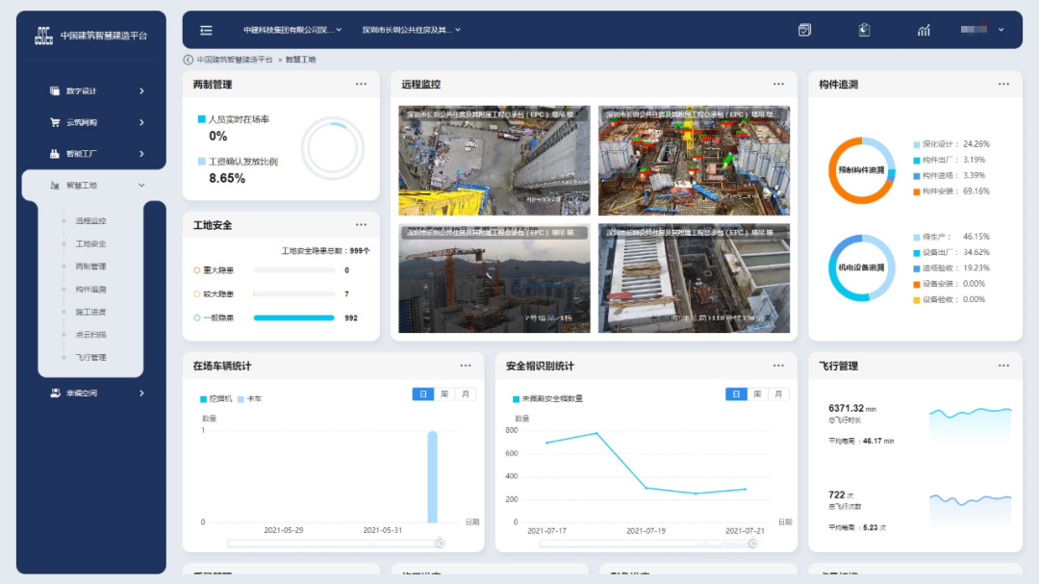Image resolution: width=1039 pixels, height=584 pixels.
Task: Click the ellipsis on 远程监控 panel
Action: (778, 85)
